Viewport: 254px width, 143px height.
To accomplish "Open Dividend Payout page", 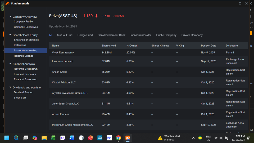I will pos(23,92).
